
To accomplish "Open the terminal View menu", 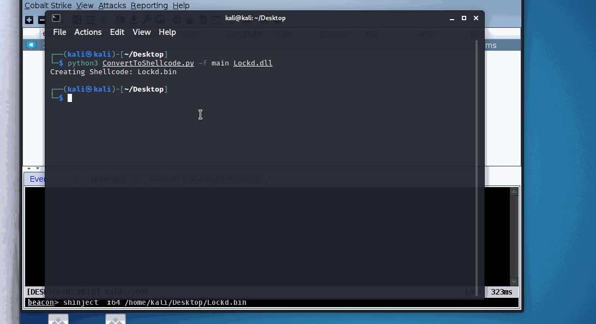I will [x=141, y=32].
